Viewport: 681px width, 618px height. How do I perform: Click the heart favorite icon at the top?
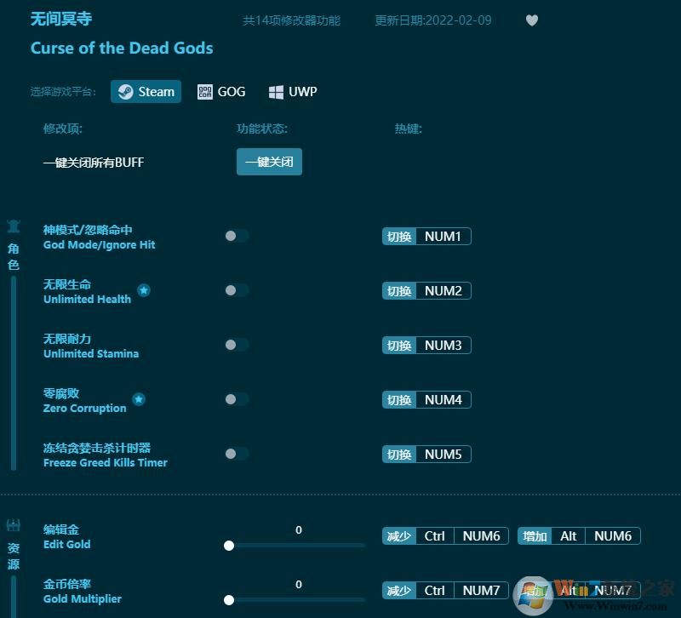point(531,20)
